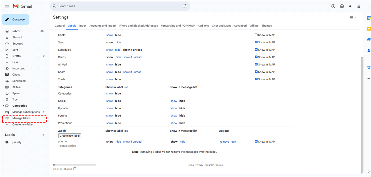Open the main menu hamburger icon
Viewport: 371px width, 177px height.
coord(7,6)
